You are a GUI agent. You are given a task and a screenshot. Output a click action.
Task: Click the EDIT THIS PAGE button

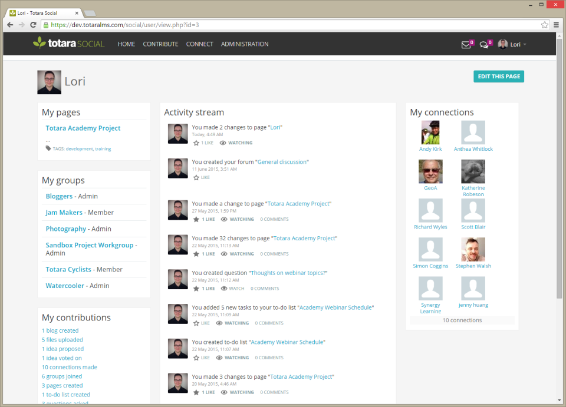click(x=499, y=77)
